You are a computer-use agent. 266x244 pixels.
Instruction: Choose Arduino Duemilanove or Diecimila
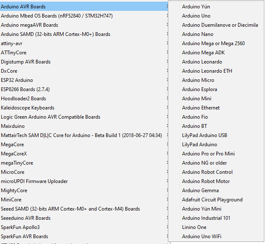pos(216,25)
